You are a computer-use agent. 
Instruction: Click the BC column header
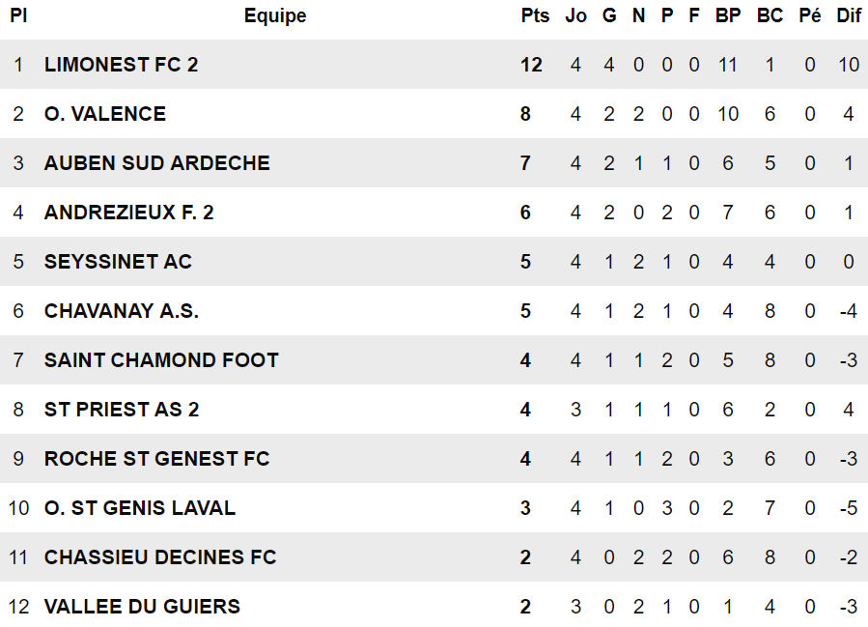click(x=770, y=15)
